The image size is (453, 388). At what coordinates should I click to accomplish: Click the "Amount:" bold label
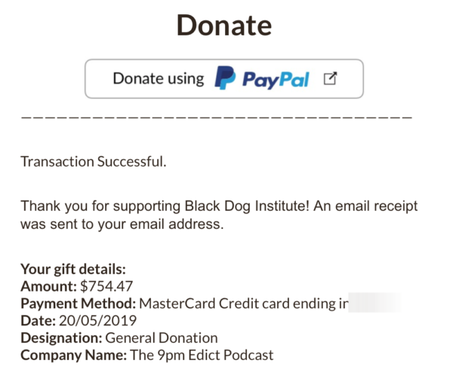tap(48, 286)
